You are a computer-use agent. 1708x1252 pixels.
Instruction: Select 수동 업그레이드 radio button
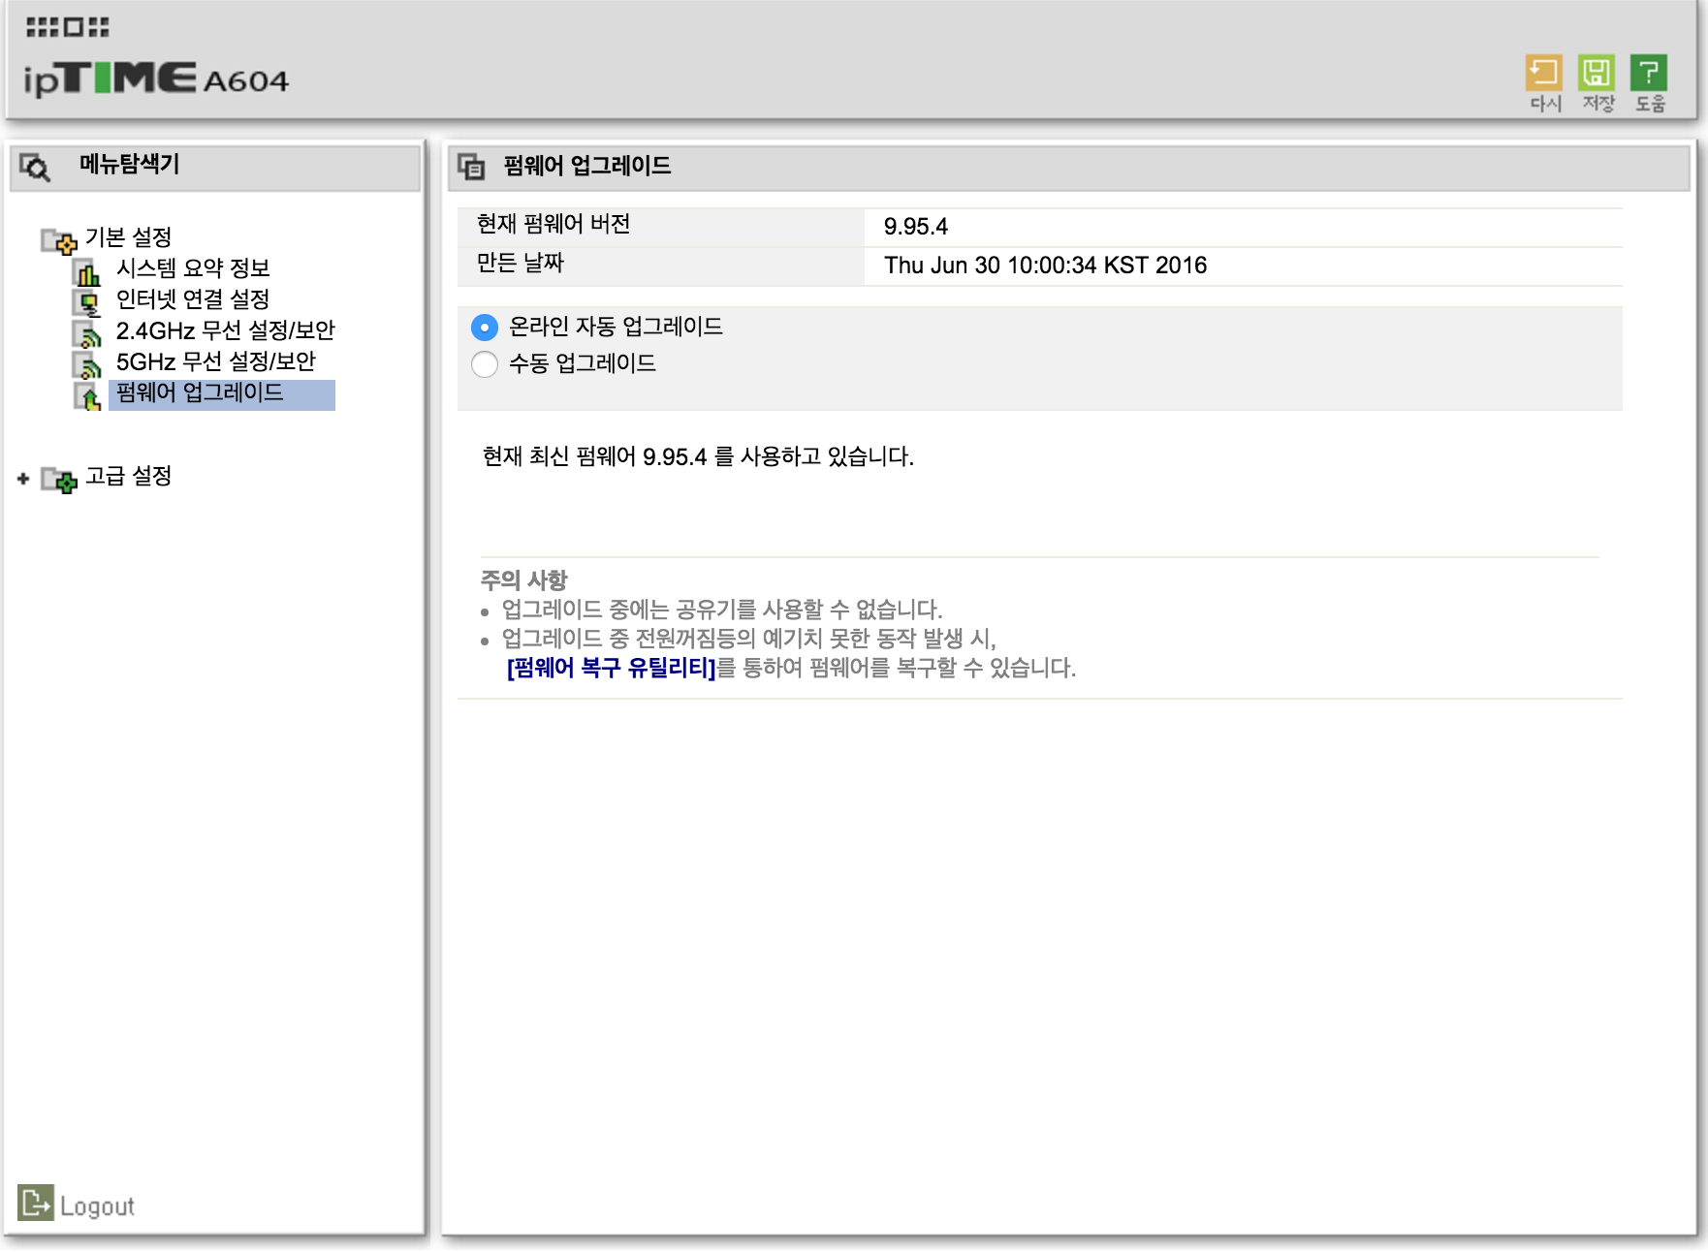[x=485, y=364]
